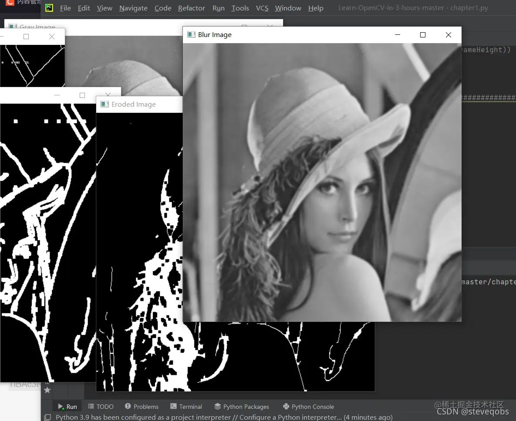The width and height of the screenshot is (516, 421).
Task: Open the Refactor menu
Action: pyautogui.click(x=192, y=8)
